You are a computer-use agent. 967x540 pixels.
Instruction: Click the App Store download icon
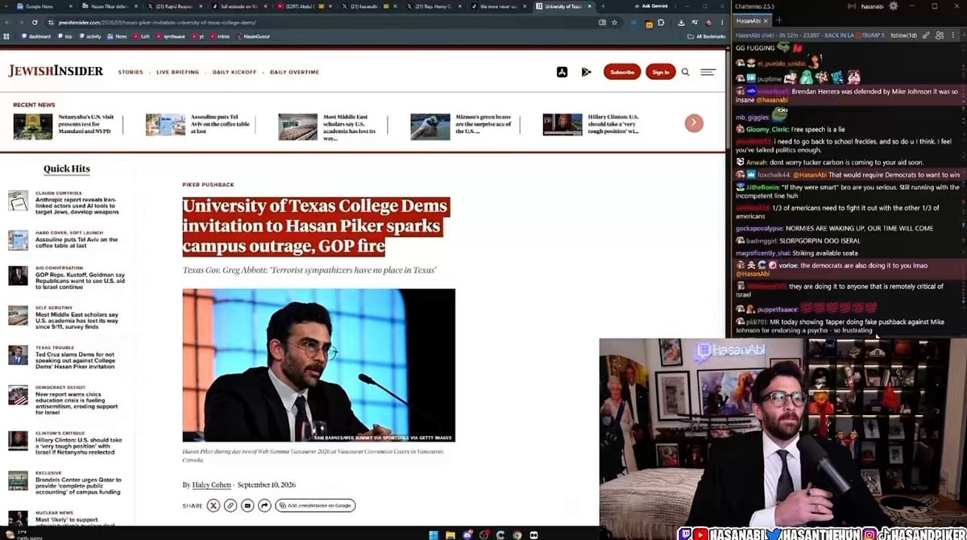[x=562, y=72]
